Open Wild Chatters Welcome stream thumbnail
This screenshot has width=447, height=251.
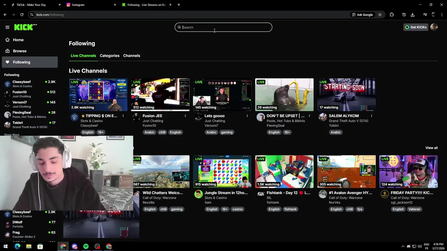pos(161,172)
